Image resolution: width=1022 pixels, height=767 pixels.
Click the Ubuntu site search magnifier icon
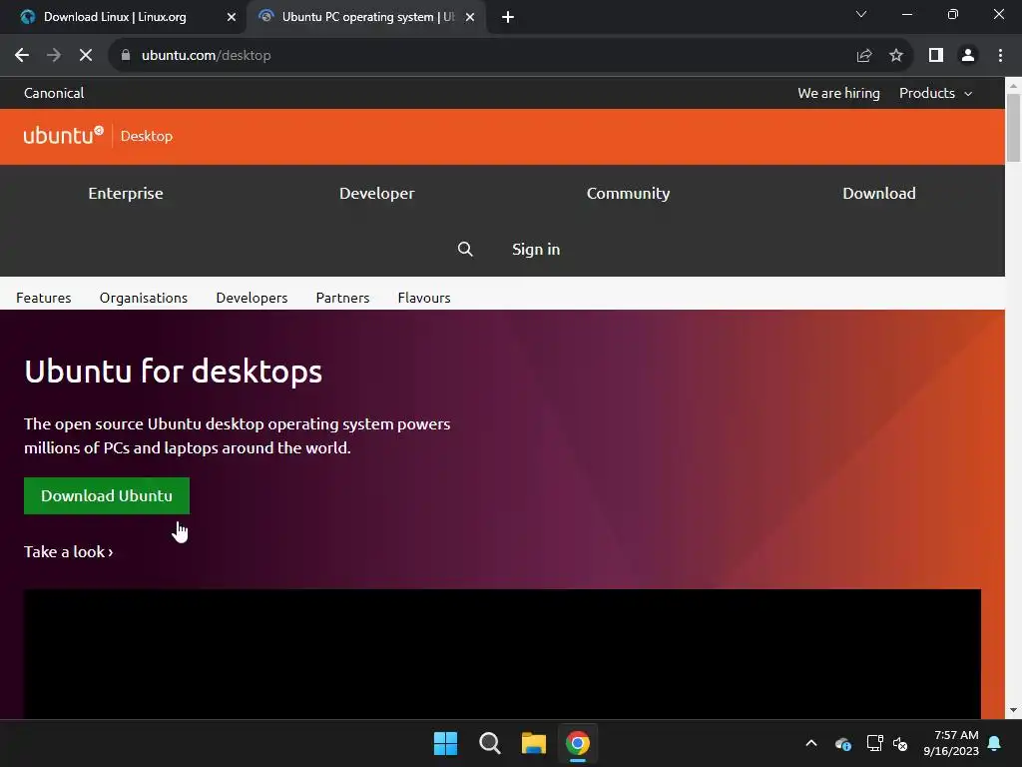(465, 249)
